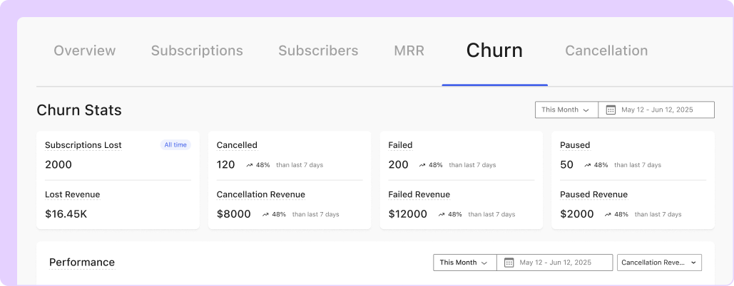Screen dimensions: 734x286
Task: Click the Failed Revenue label
Action: [419, 194]
